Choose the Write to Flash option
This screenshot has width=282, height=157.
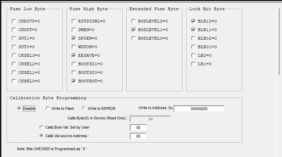pos(47,108)
